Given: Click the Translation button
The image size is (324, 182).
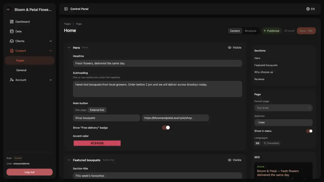Looking at the screenshot, I should point(271,143).
